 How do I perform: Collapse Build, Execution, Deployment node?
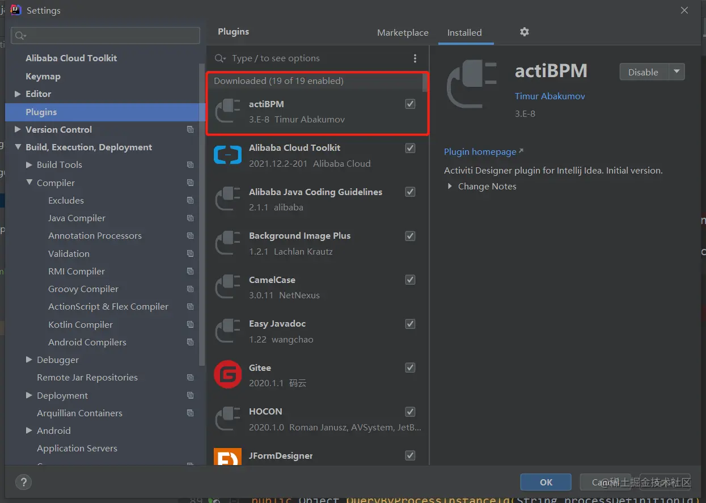pyautogui.click(x=18, y=147)
